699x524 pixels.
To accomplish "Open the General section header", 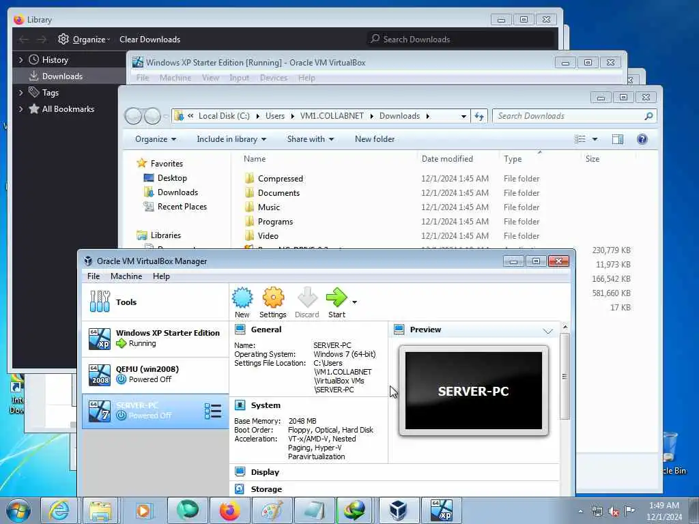I will pos(266,330).
